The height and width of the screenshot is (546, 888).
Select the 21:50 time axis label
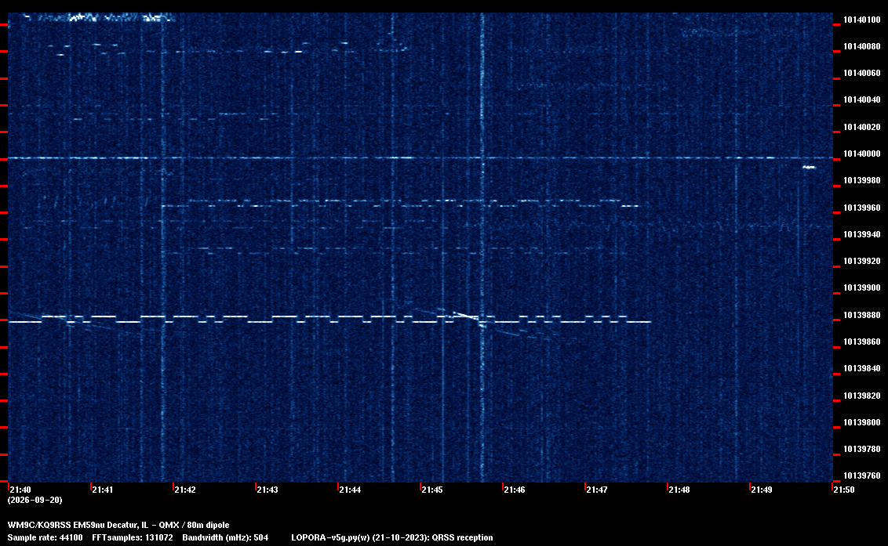click(844, 490)
